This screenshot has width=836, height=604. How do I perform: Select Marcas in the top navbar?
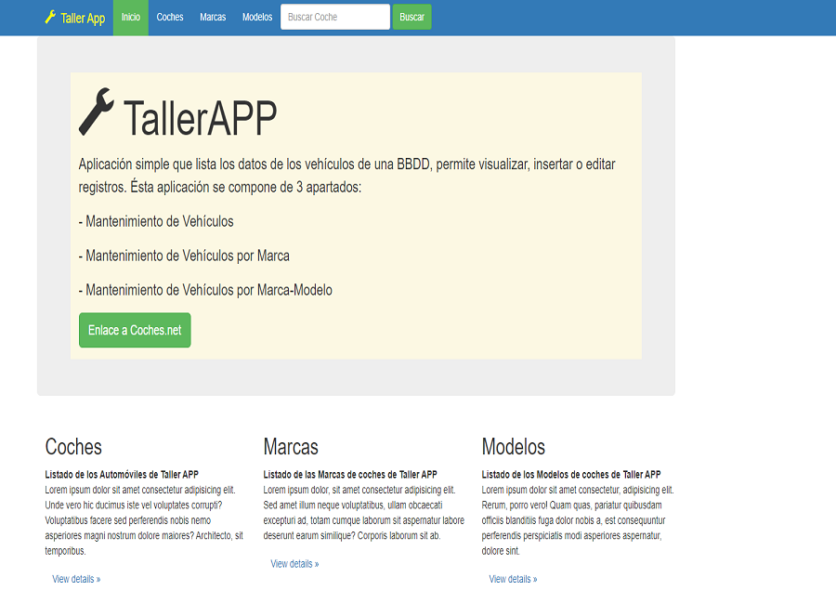pyautogui.click(x=213, y=18)
